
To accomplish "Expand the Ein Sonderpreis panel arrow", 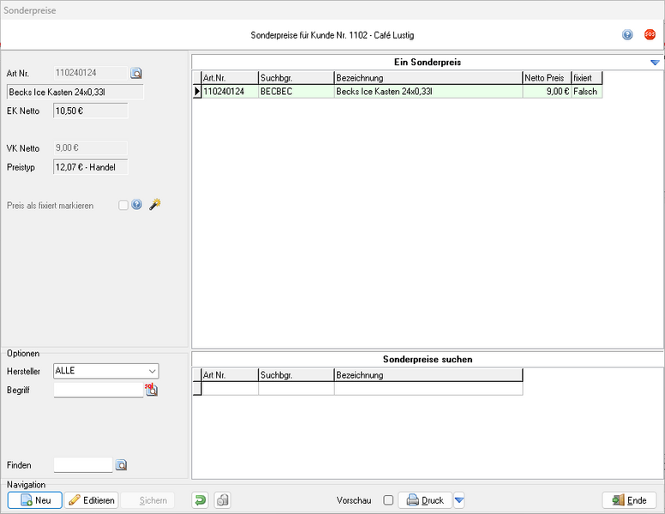I will pos(655,63).
